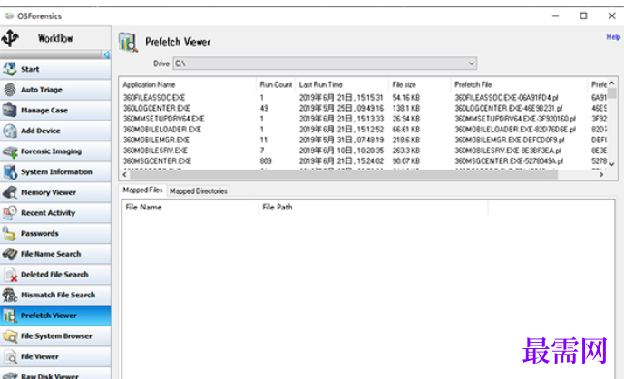Click the 360MOBILEMGR.EXE last run time cell
Screen dimensions: 624x379
coord(341,140)
